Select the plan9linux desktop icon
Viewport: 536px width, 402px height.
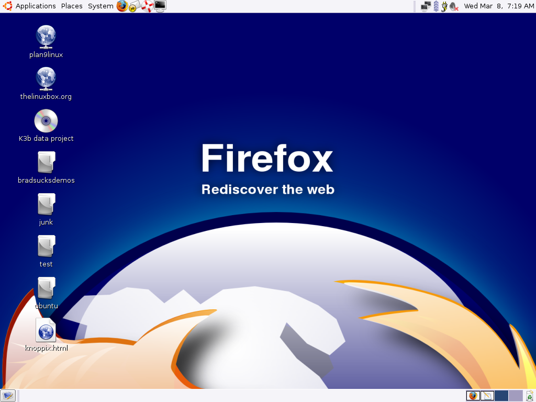click(x=46, y=37)
